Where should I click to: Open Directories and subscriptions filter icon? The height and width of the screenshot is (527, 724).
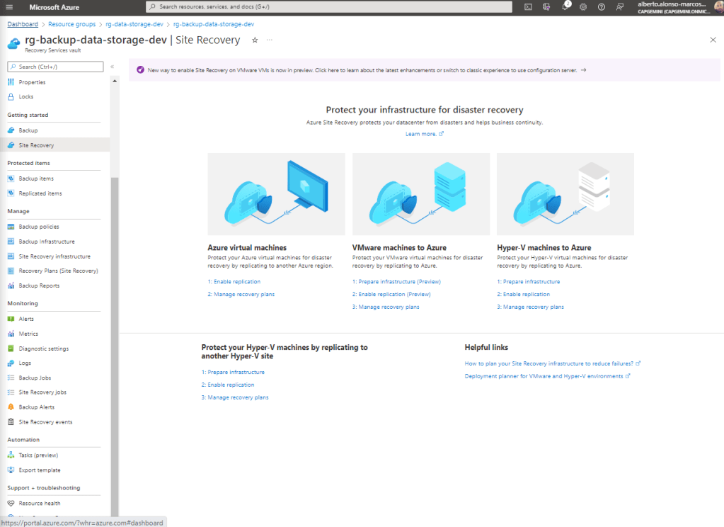(546, 7)
